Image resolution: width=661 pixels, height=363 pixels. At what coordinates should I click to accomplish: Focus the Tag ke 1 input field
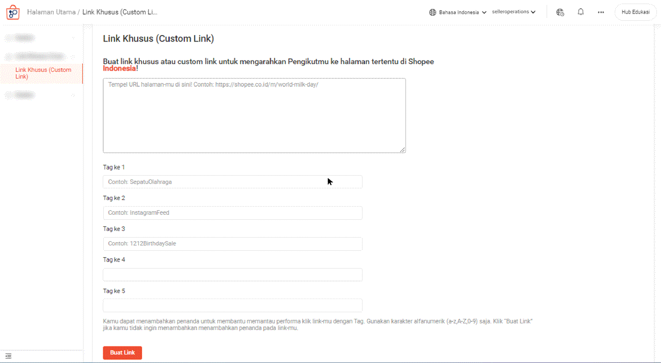[232, 182]
